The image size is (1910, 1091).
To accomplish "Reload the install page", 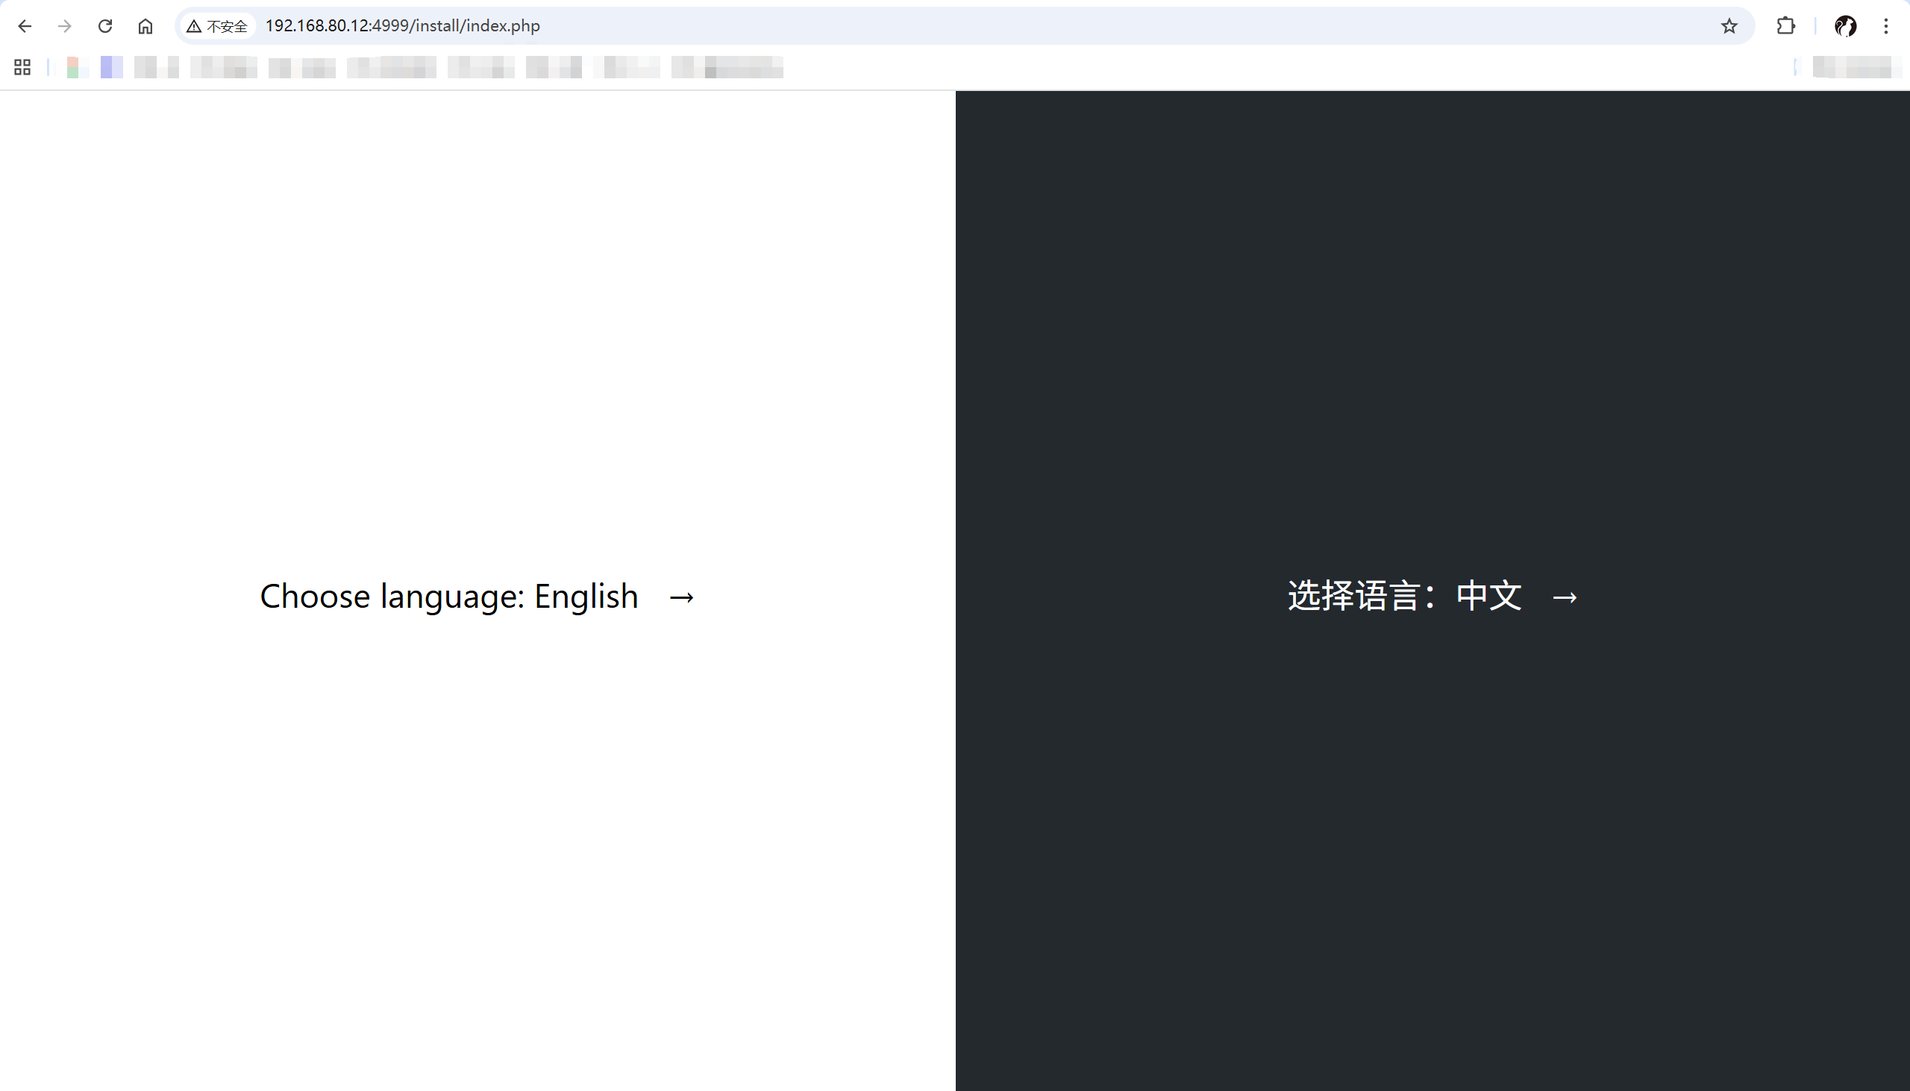I will pos(105,26).
